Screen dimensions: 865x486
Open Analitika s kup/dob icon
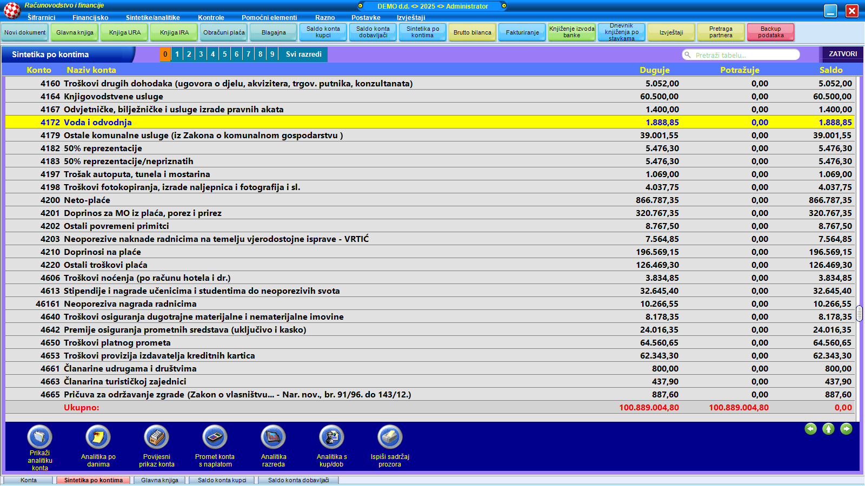[331, 437]
